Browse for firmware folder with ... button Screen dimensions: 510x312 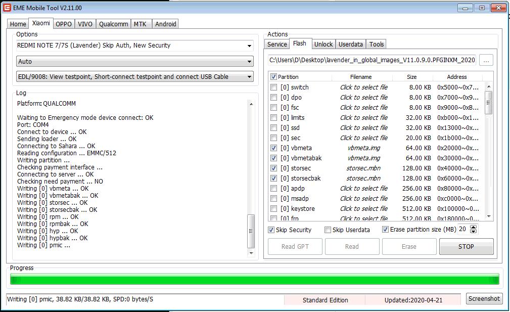(x=486, y=61)
